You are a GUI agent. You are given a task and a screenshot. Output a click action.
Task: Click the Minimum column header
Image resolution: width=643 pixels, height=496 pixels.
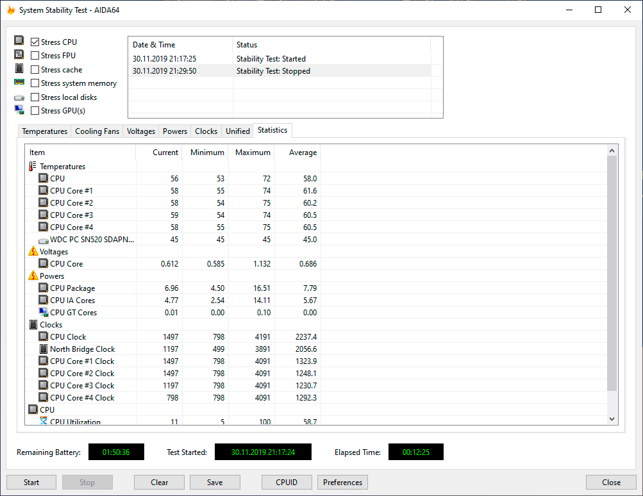click(205, 153)
